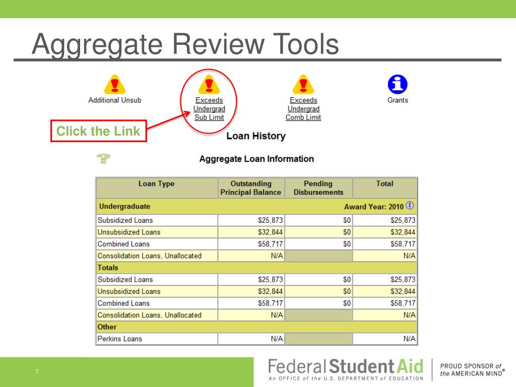
Task: Click Undergraduate Subsidized pending disbursement $0
Action: pos(347,220)
